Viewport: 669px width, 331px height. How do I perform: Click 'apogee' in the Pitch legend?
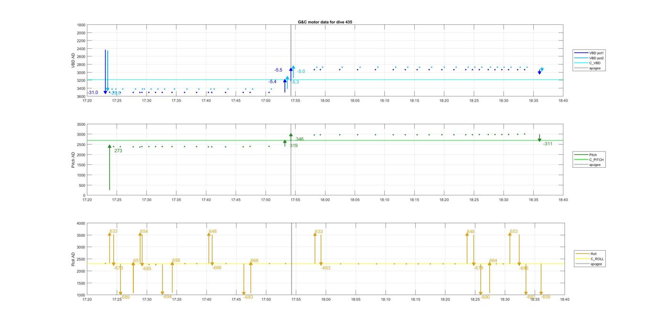pyautogui.click(x=595, y=165)
